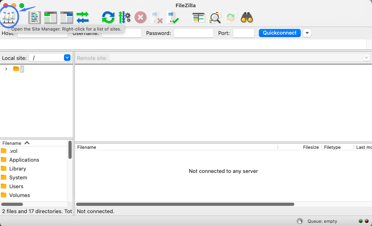Click the remote Last modified column header
372x226 pixels.
pos(364,147)
